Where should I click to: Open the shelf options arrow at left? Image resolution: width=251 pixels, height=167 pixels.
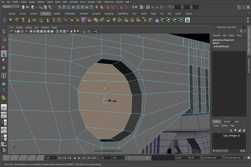coord(4,22)
